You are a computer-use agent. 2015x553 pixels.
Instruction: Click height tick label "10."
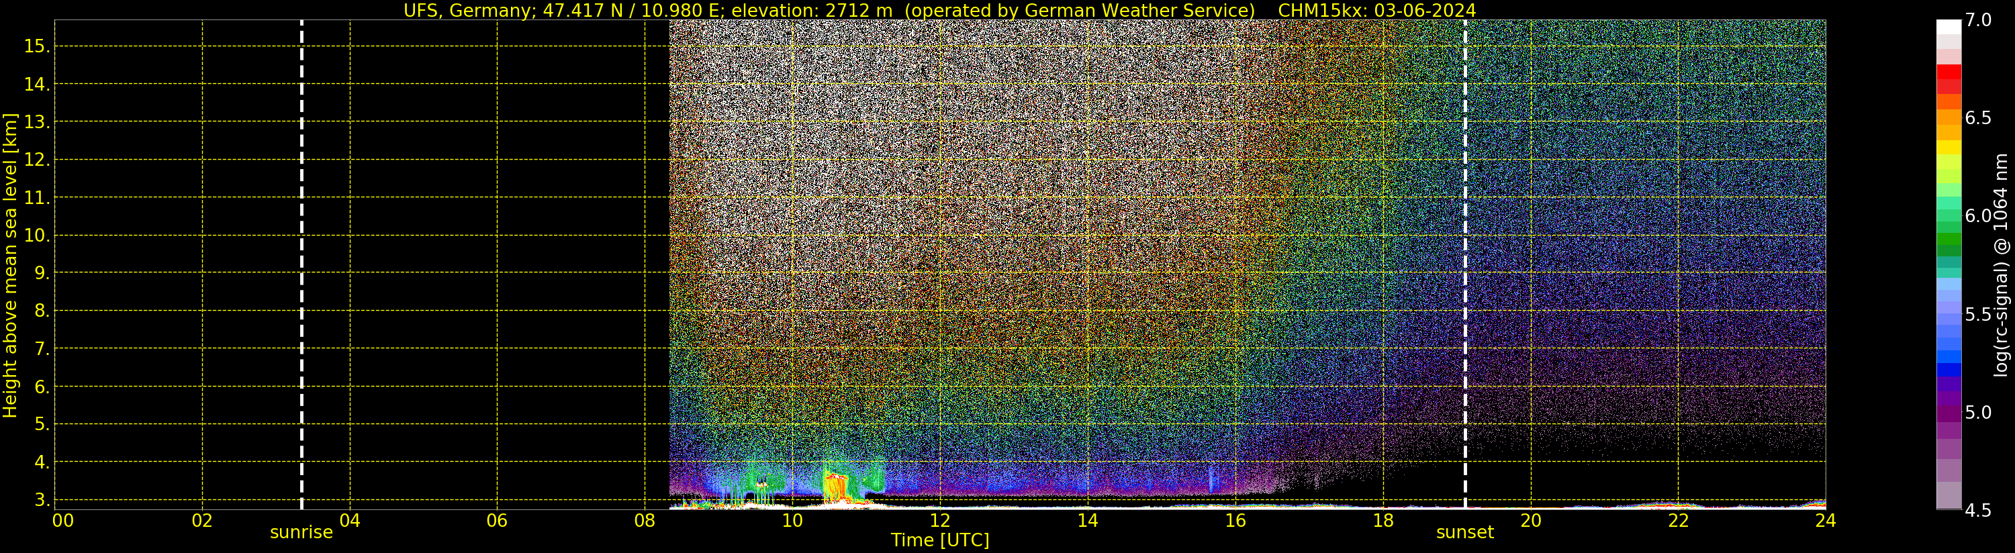[x=37, y=236]
